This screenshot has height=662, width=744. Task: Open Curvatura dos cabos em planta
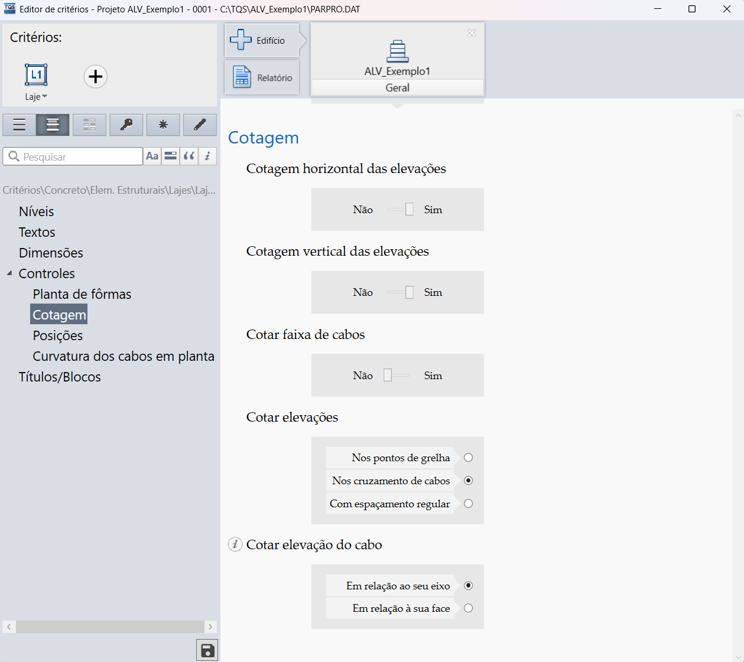coord(124,356)
